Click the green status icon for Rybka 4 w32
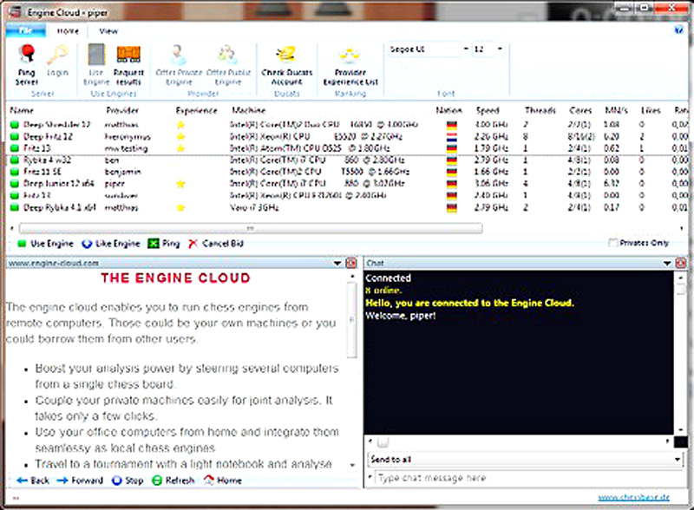The width and height of the screenshot is (694, 510). tap(15, 160)
